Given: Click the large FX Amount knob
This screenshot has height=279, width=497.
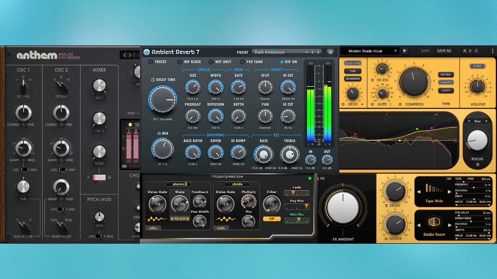Looking at the screenshot, I should coord(343,207).
